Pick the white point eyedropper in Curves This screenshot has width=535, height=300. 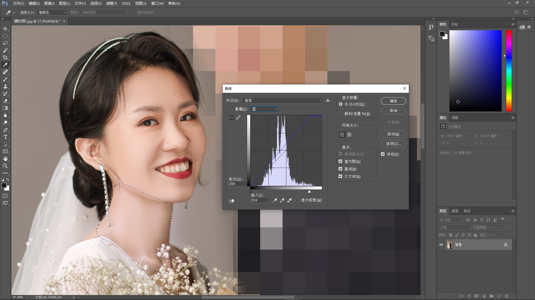tap(290, 200)
